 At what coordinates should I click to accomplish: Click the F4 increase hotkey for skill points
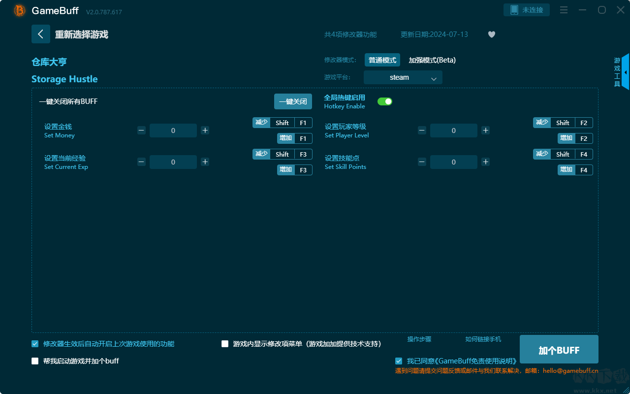575,170
